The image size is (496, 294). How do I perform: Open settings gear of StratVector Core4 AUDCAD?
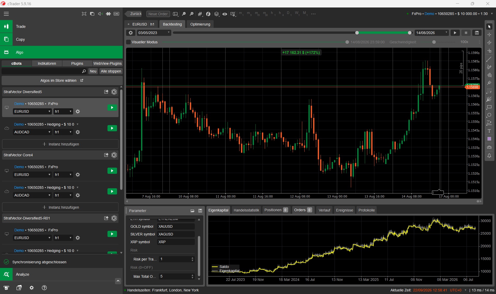point(78,195)
